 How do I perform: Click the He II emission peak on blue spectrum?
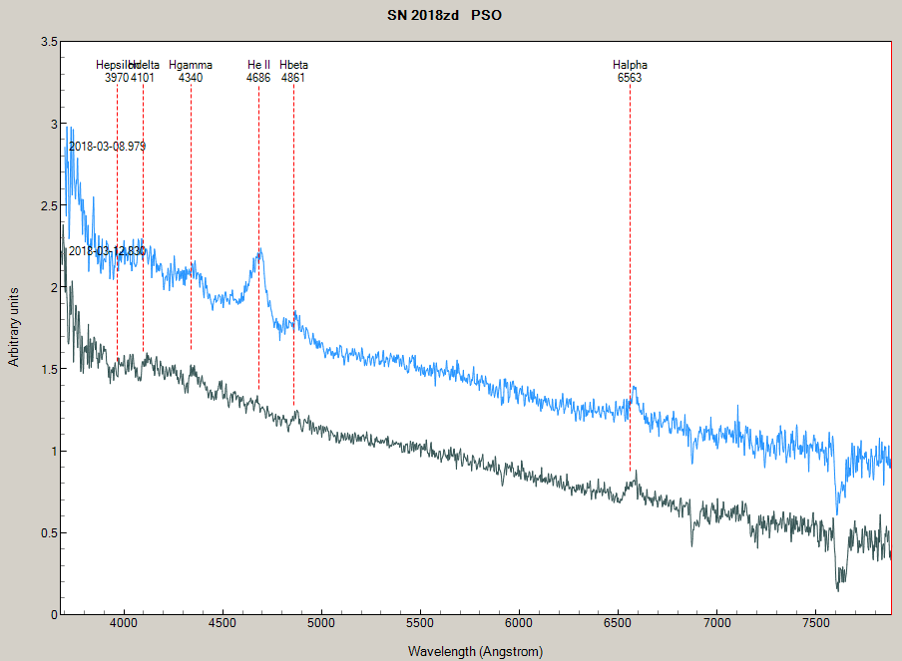[259, 251]
